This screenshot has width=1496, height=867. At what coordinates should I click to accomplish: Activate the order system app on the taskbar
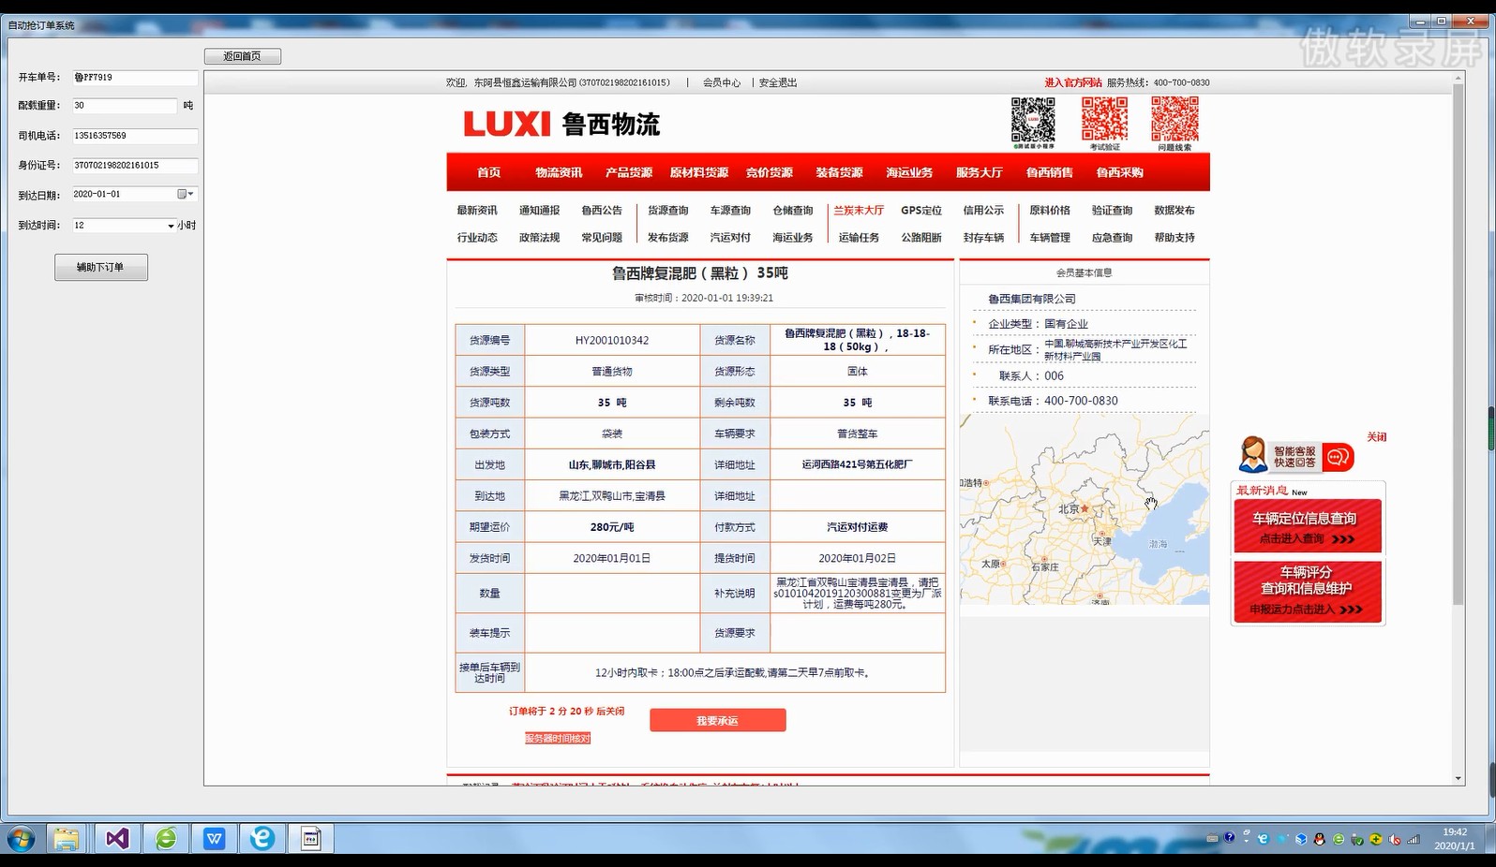coord(311,838)
